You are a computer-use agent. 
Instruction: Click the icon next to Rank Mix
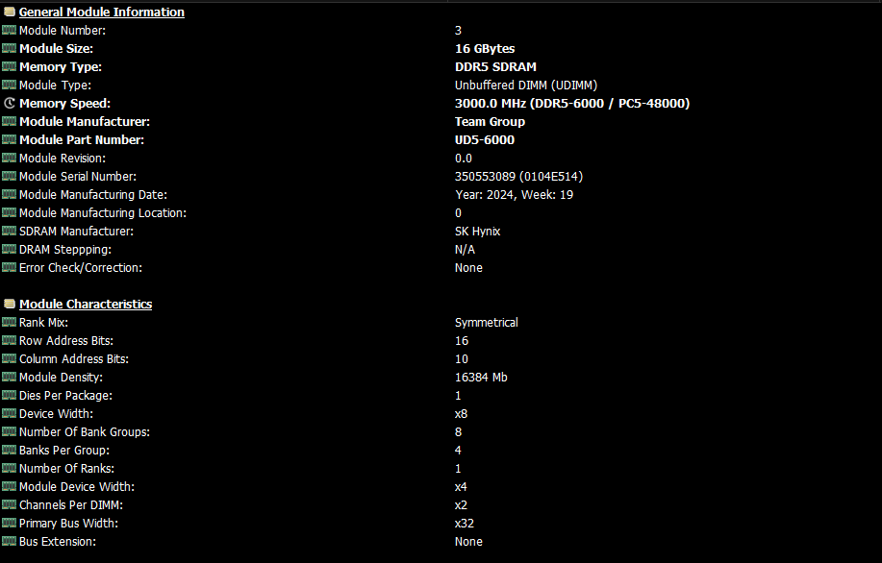coord(10,323)
